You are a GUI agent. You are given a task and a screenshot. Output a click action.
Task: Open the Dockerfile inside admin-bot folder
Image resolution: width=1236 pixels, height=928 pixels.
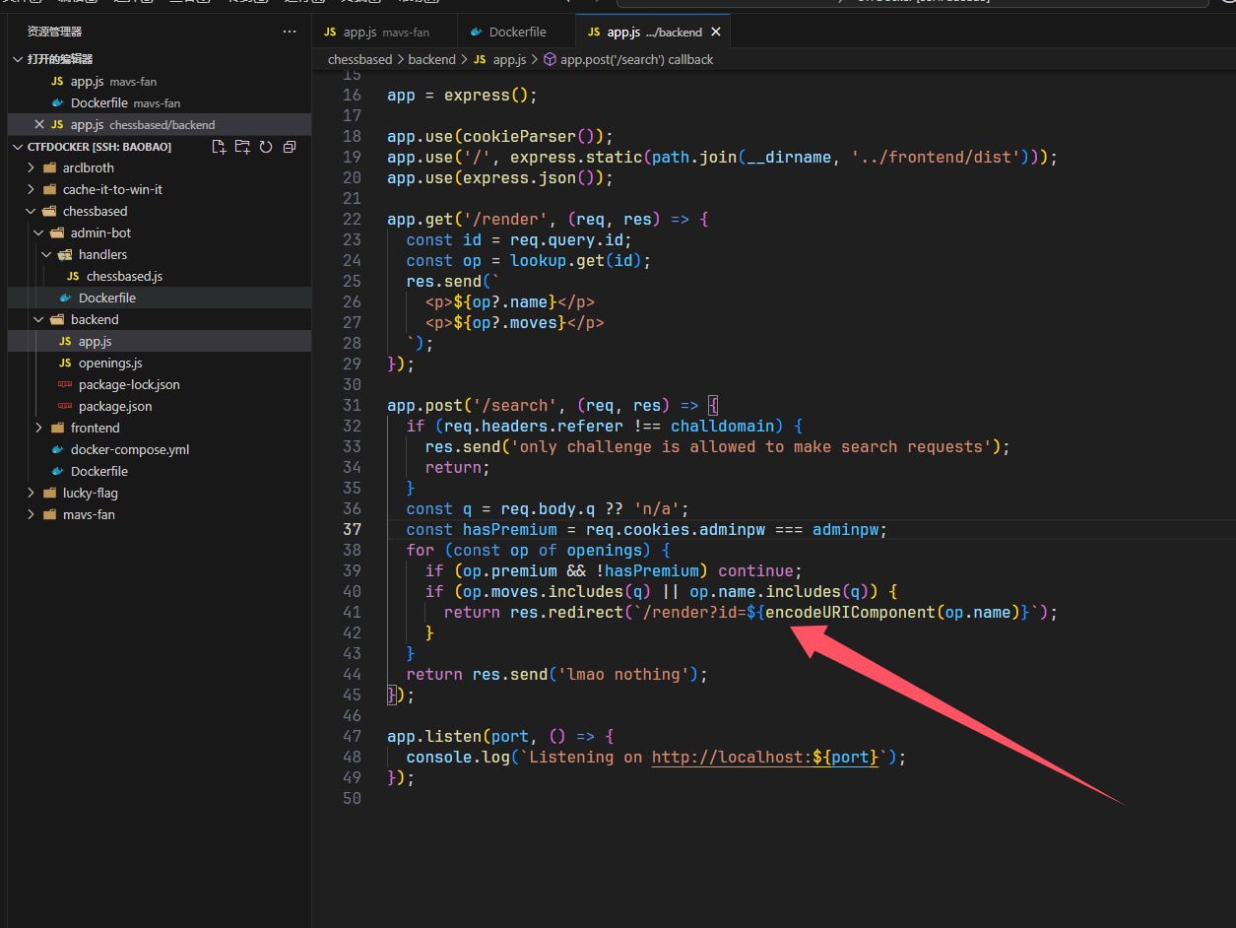coord(106,298)
